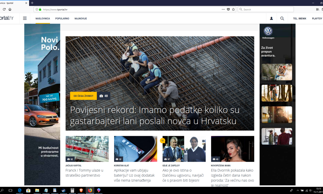This screenshot has height=194, width=323.
Task: Open Calculator from the taskbar
Action: coord(72,190)
